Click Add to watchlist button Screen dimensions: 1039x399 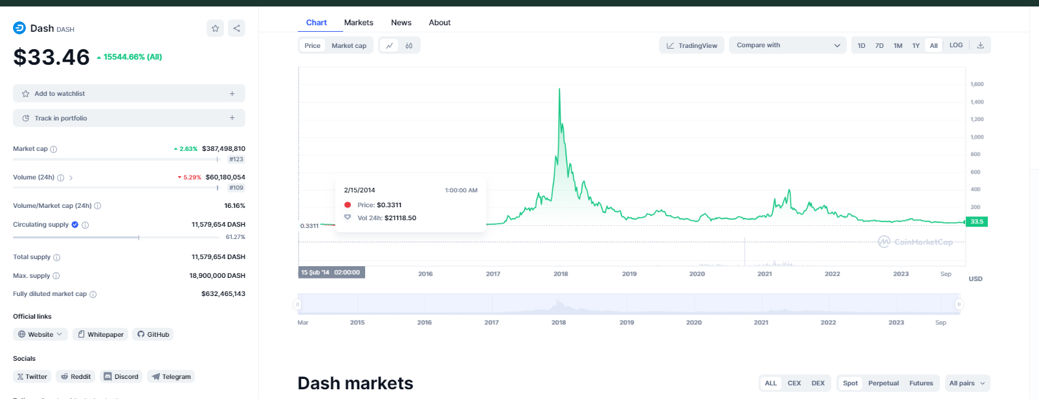129,94
